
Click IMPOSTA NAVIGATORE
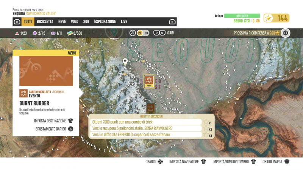(184, 162)
